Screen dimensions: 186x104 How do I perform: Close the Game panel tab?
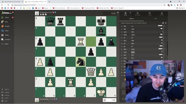click(130, 13)
